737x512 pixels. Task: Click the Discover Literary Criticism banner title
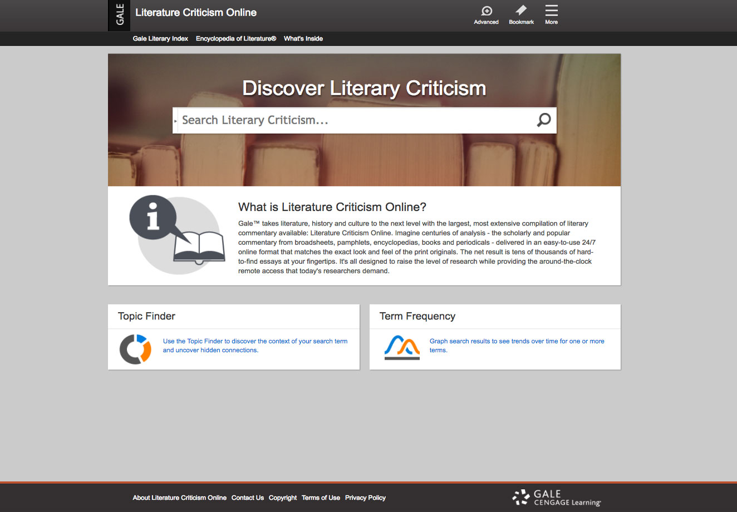[365, 88]
